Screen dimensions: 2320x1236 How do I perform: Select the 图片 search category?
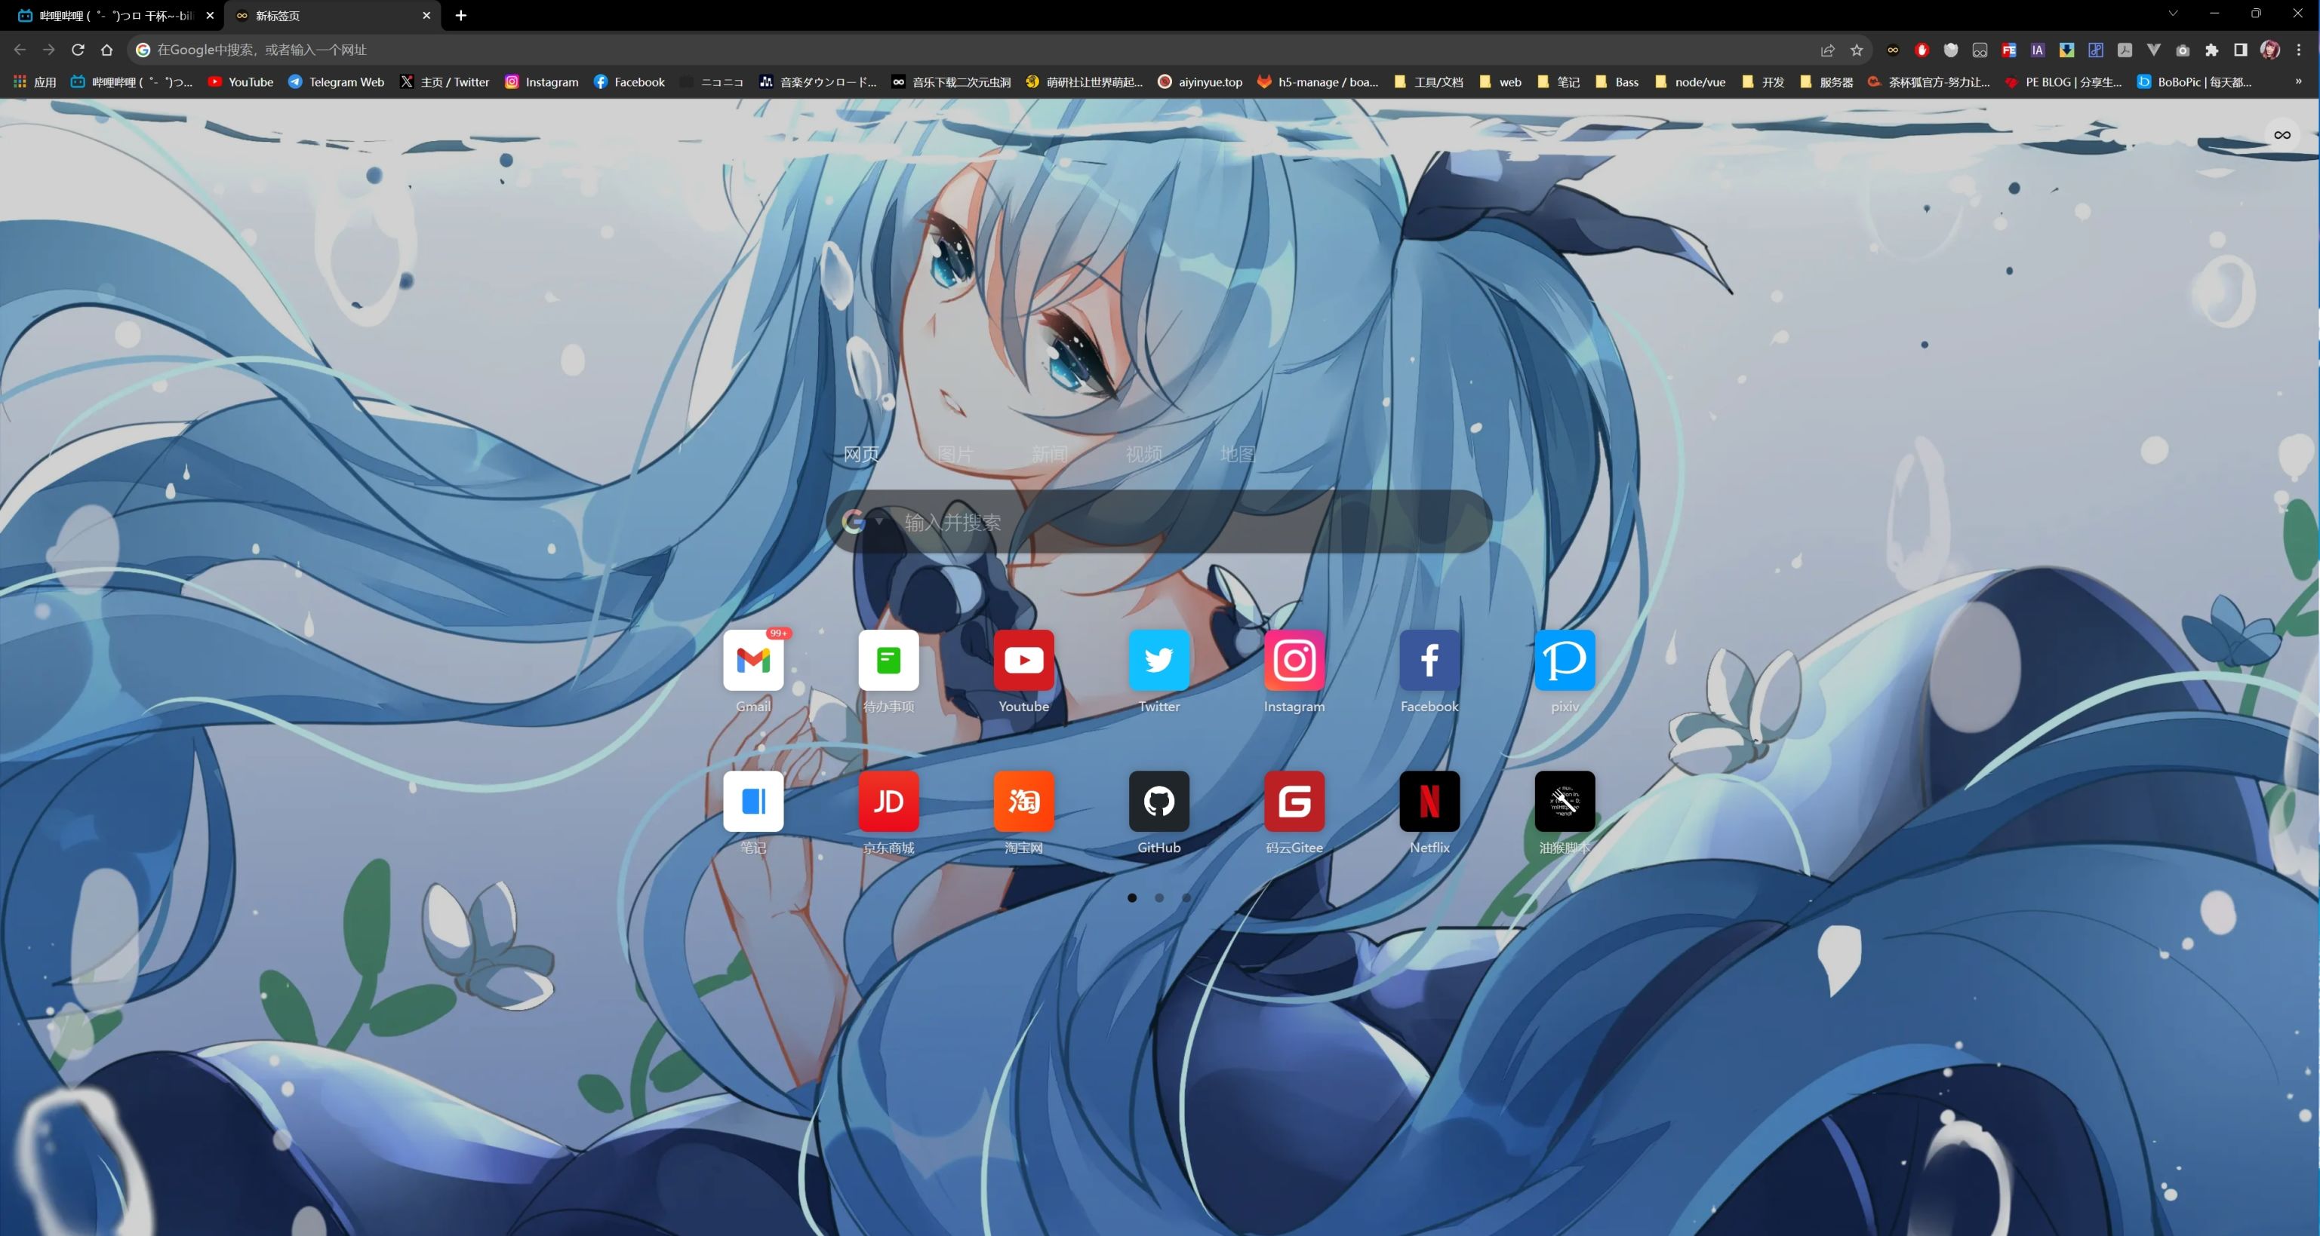coord(955,454)
